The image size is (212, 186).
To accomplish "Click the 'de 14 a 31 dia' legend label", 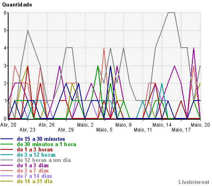I will click(35, 182).
